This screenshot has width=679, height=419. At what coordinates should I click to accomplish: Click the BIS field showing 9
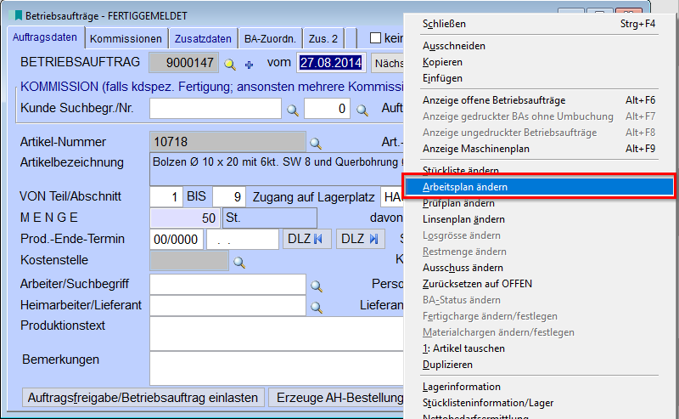(229, 197)
